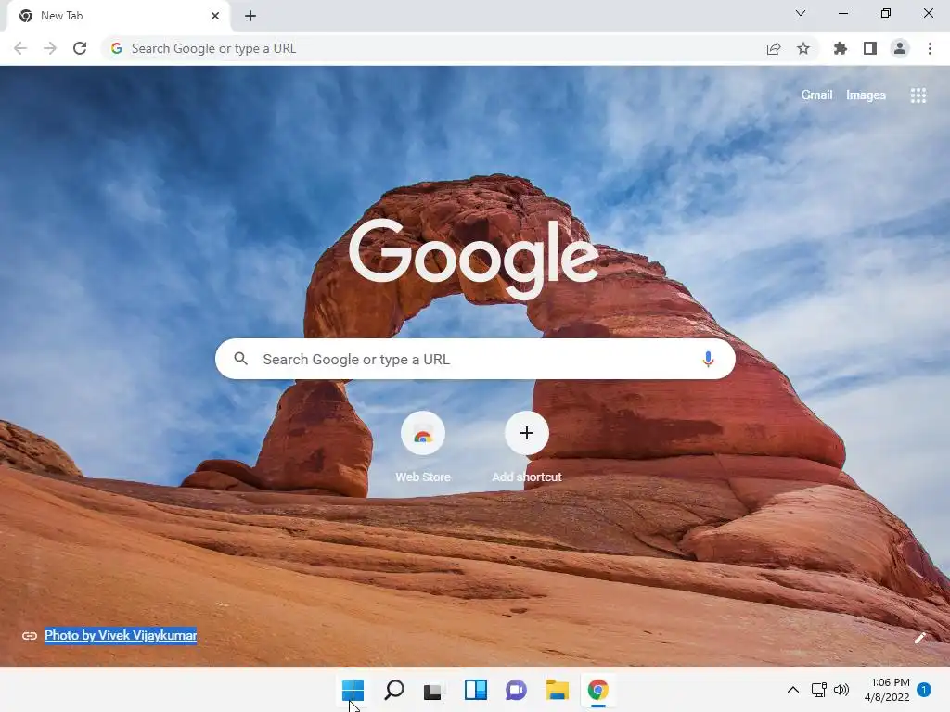Open the Photo by Vivek Vijaykumar link
Screen dimensions: 950x712
coord(121,635)
